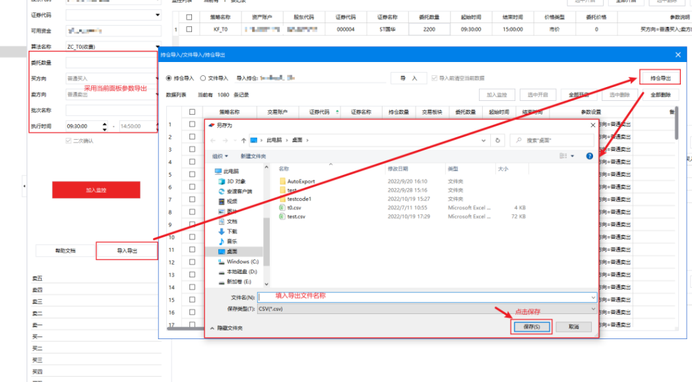Expand the address bar history dropdown

pos(484,141)
